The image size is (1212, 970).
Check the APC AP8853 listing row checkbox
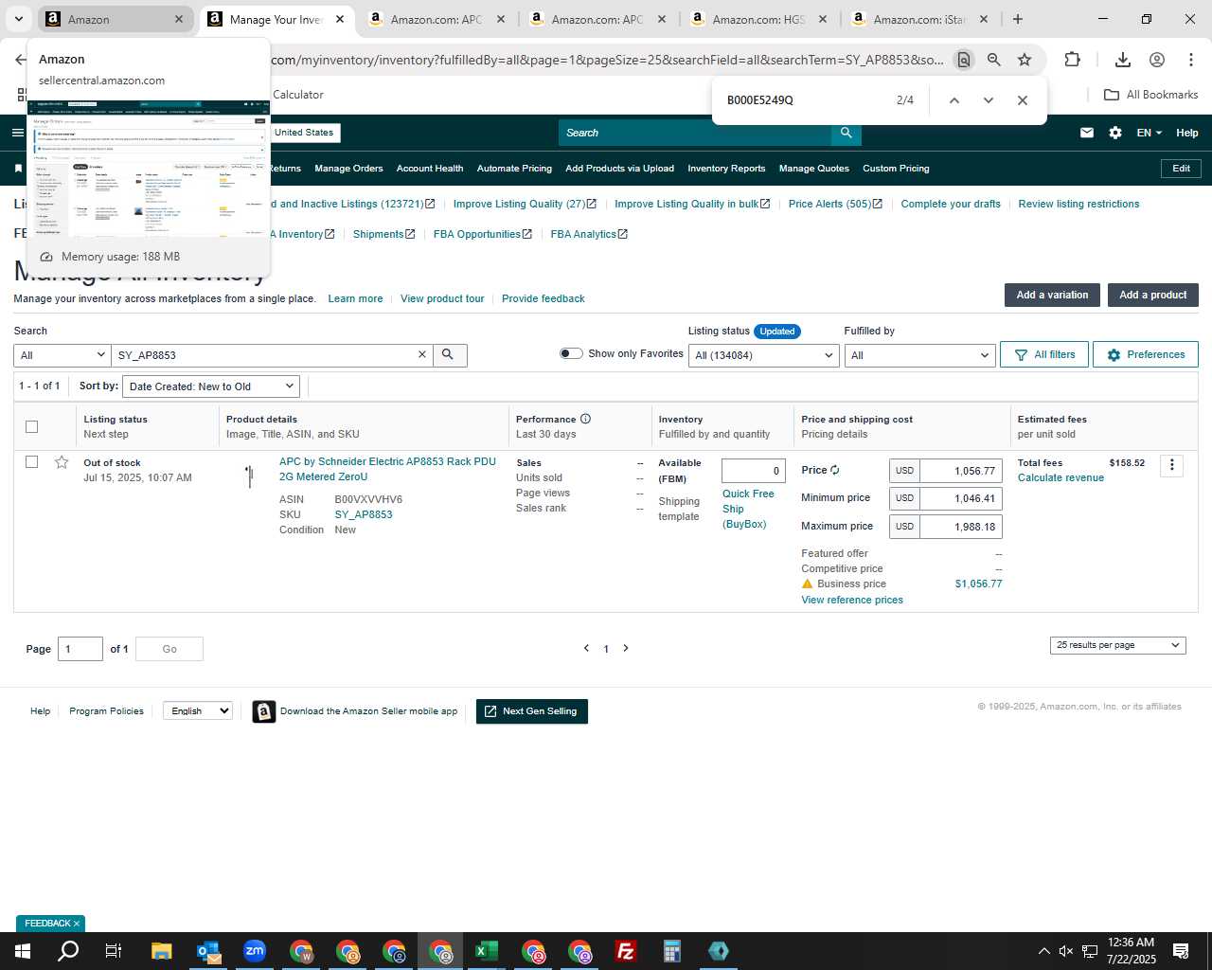click(x=31, y=462)
